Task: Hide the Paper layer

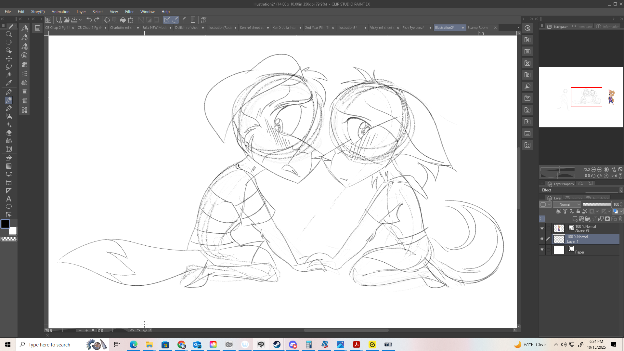Action: [542, 250]
